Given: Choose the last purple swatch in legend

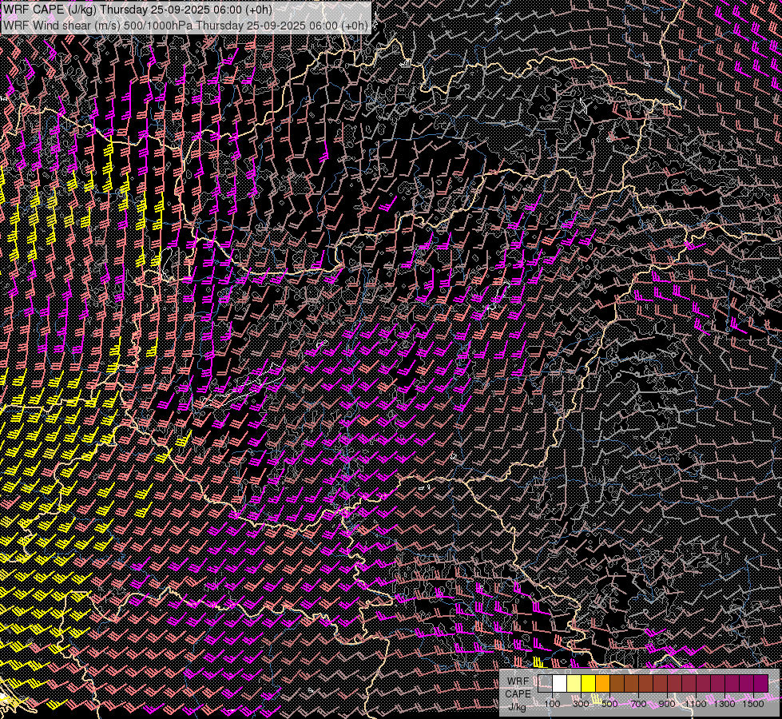Looking at the screenshot, I should coord(760,683).
